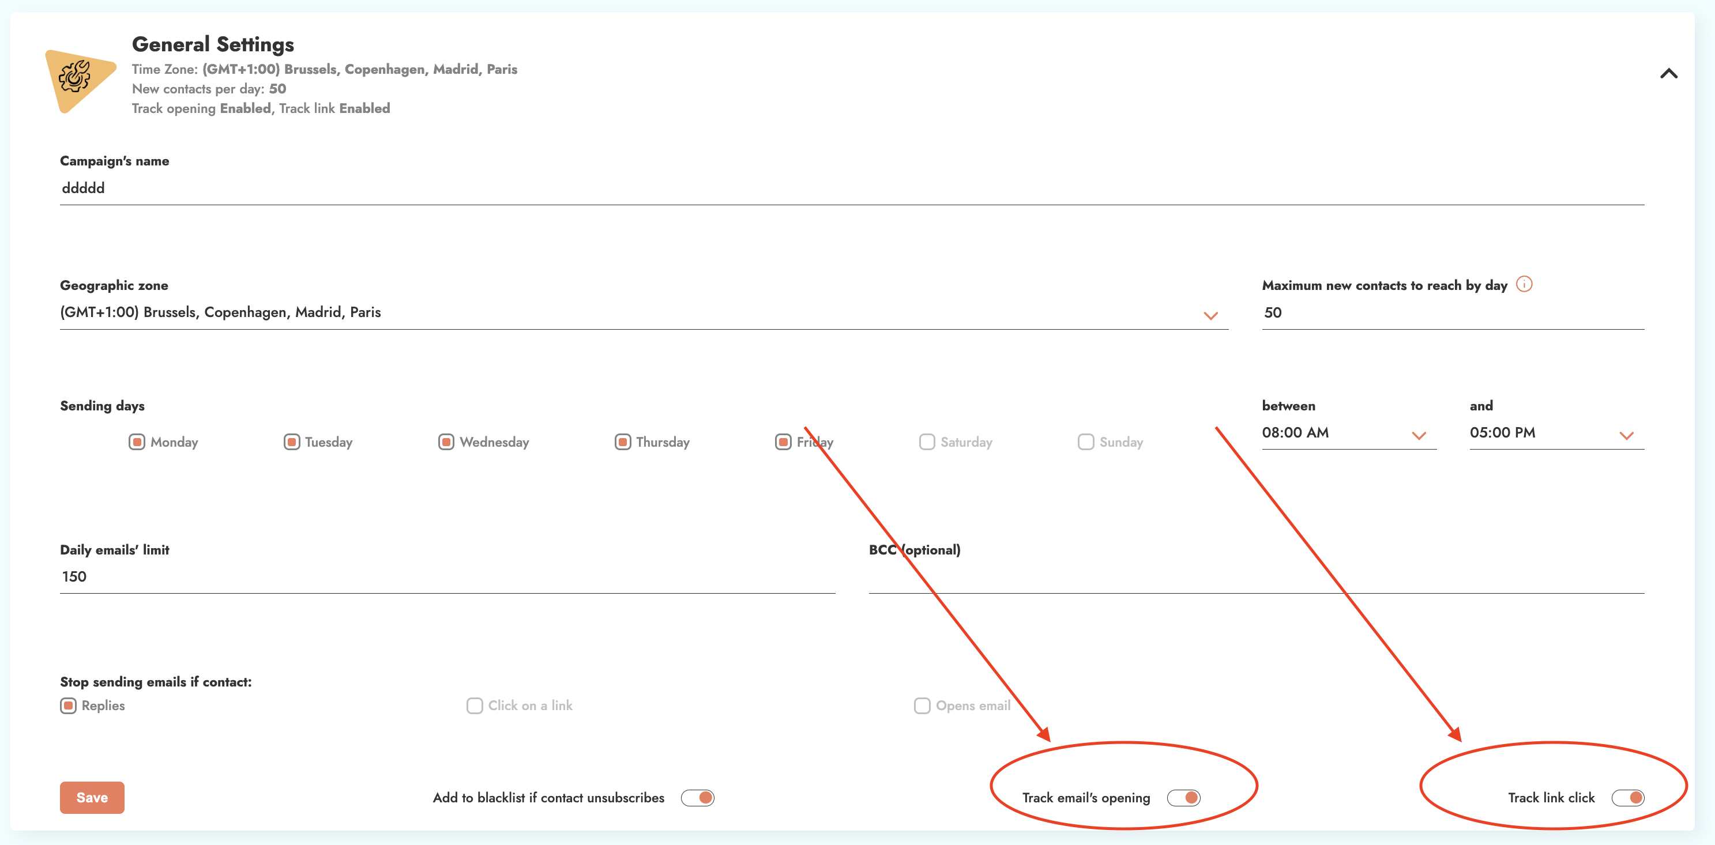Check the Opens email stop condition
The width and height of the screenshot is (1715, 845).
click(x=922, y=706)
